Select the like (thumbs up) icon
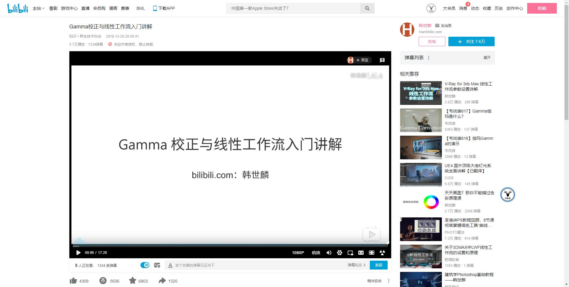569x287 pixels. (x=73, y=281)
